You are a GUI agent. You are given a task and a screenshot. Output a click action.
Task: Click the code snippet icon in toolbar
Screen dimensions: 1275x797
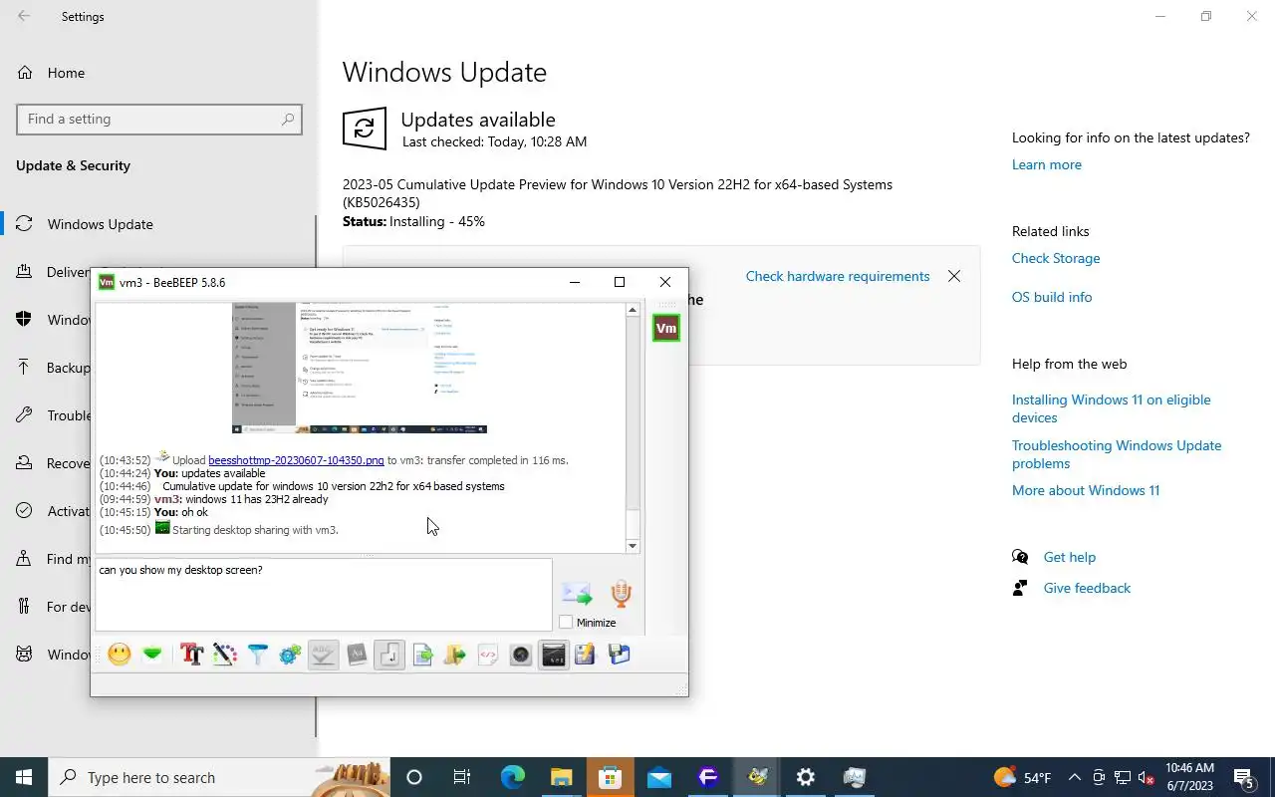488,655
